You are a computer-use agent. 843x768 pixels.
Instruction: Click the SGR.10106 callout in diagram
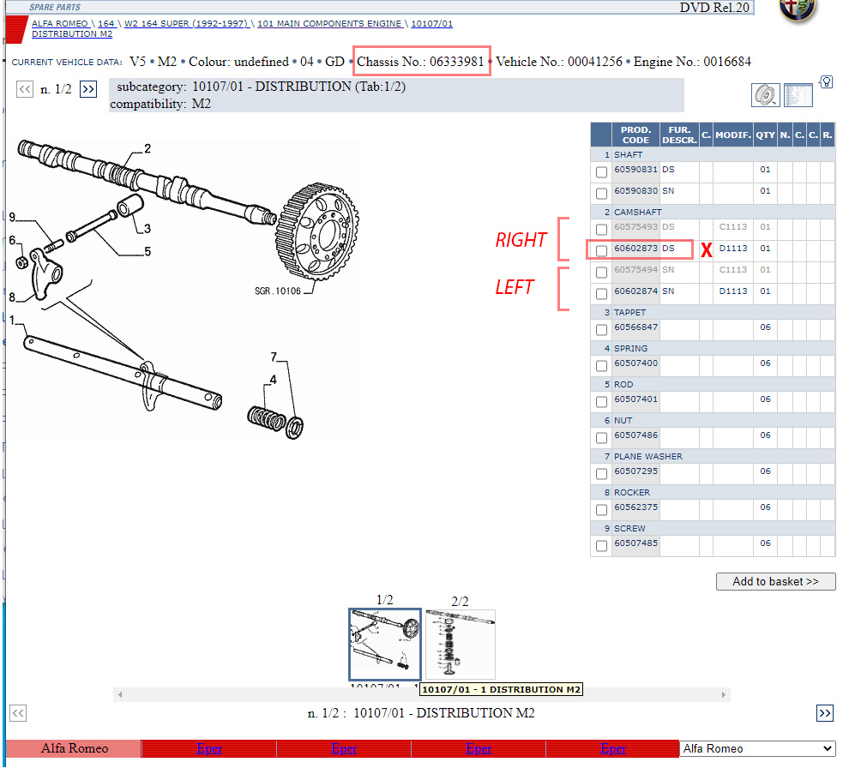pyautogui.click(x=277, y=291)
